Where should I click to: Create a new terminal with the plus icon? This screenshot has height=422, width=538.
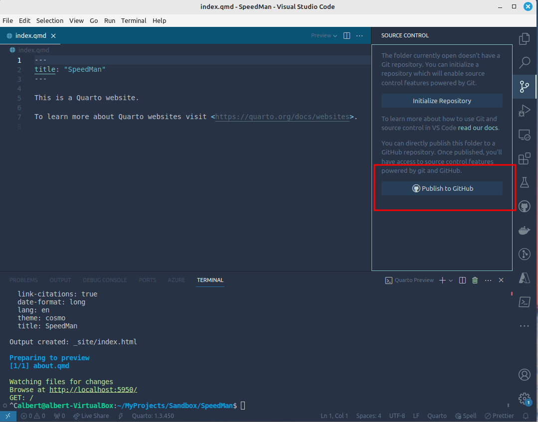click(443, 281)
